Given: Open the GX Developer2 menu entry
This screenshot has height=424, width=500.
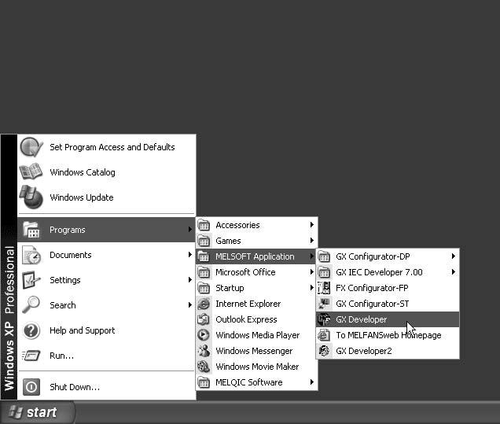Looking at the screenshot, I should 388,351.
